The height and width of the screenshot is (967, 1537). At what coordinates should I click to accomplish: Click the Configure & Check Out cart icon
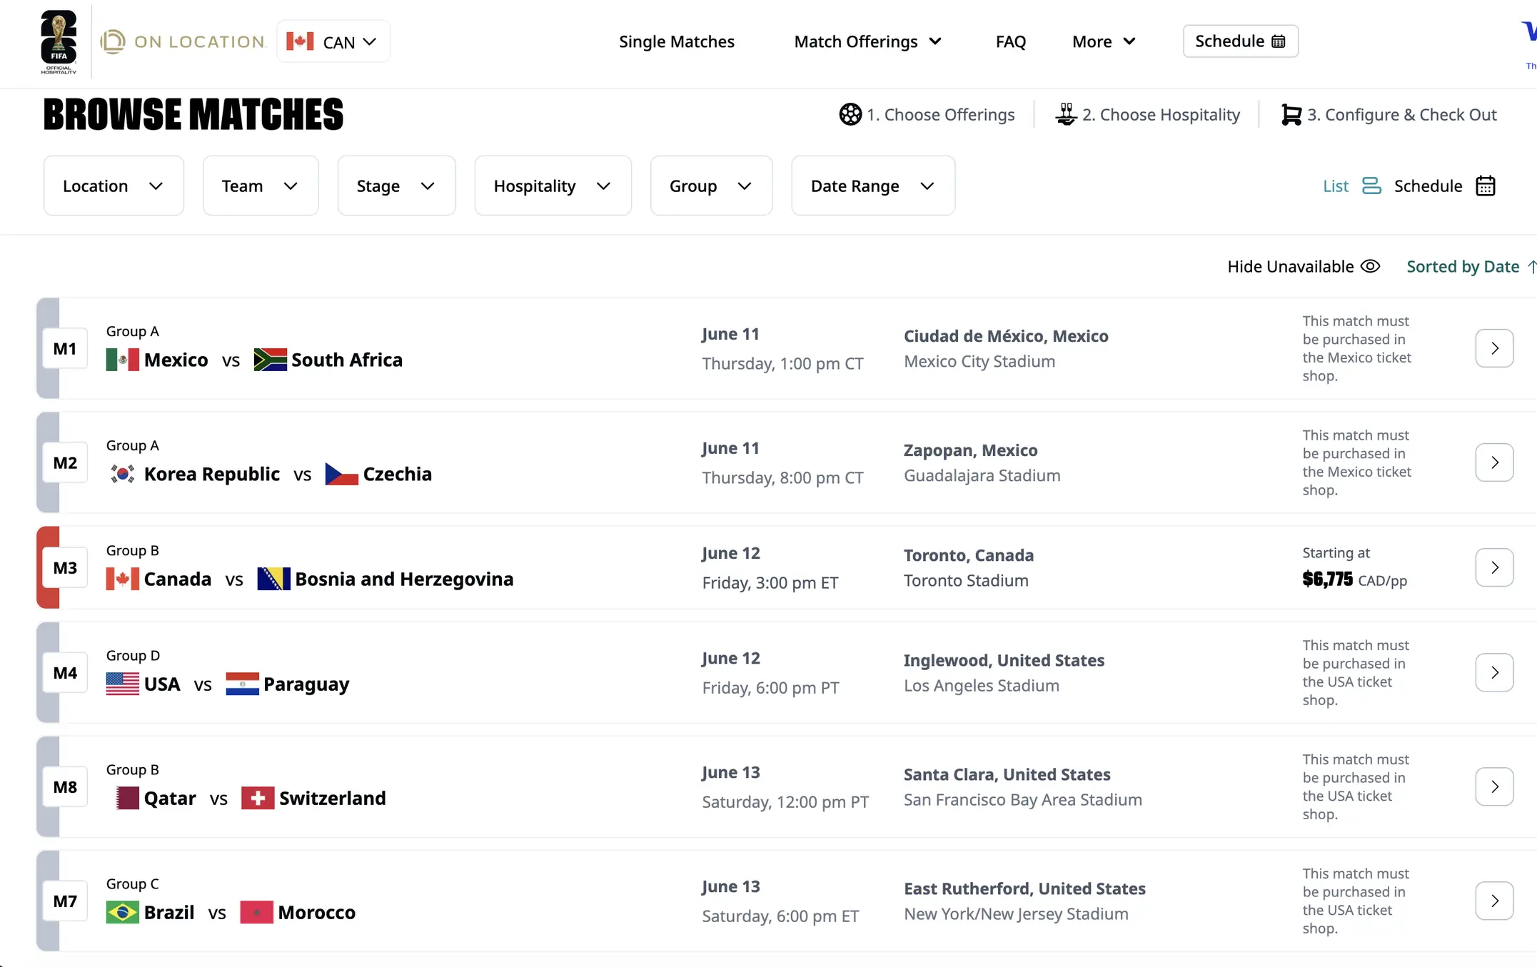[1291, 114]
